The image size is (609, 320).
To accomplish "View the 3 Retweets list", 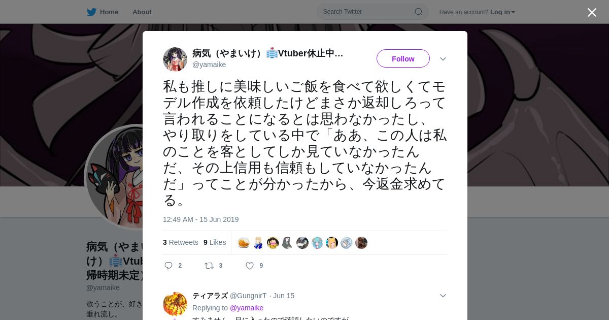I will 181,242.
